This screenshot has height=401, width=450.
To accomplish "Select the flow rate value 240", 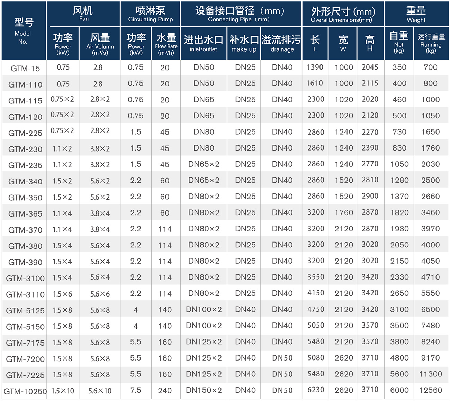I will point(165,391).
